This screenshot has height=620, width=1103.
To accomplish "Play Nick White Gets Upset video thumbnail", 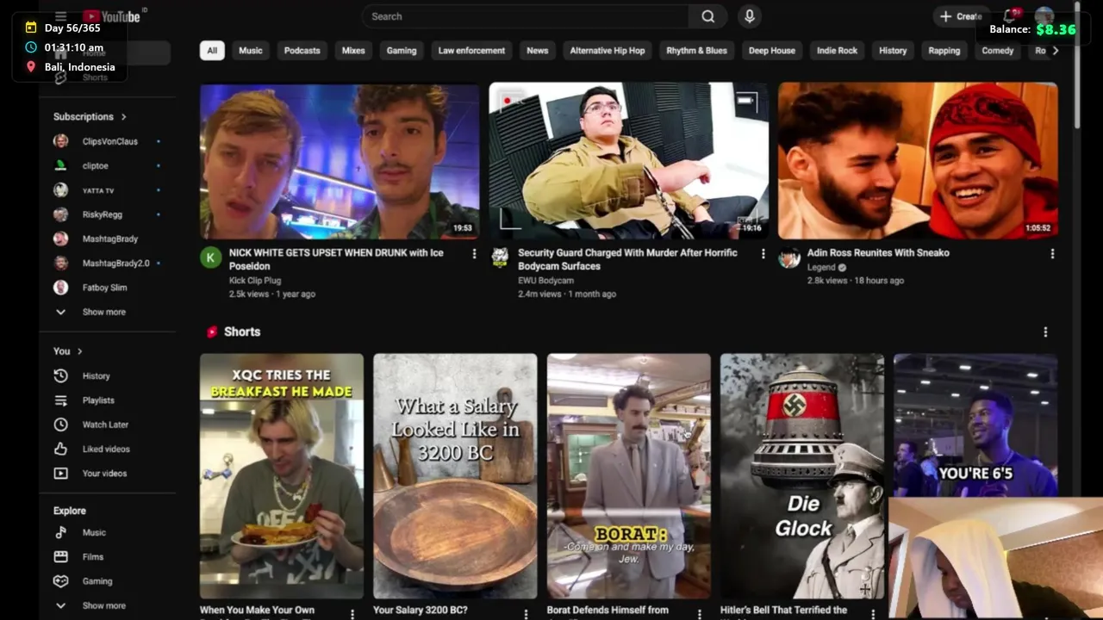I will pos(340,161).
